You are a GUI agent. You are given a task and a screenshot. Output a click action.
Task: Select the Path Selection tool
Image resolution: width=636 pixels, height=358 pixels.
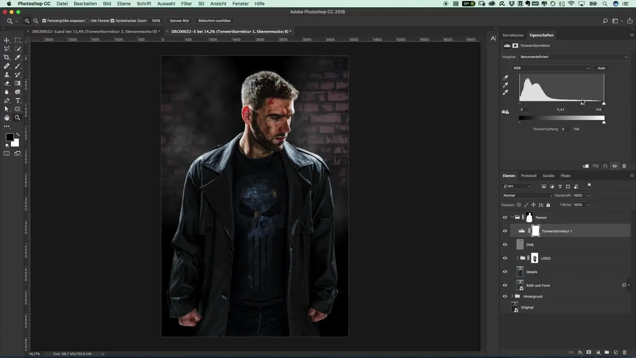tap(7, 109)
